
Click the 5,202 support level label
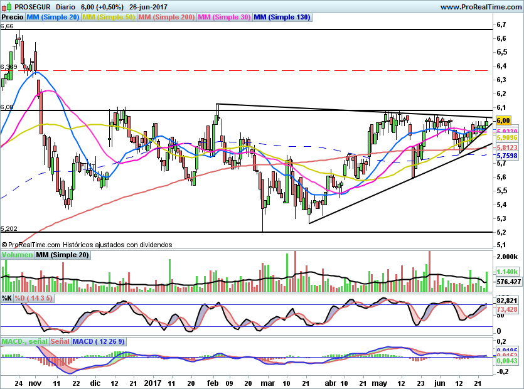click(x=9, y=229)
